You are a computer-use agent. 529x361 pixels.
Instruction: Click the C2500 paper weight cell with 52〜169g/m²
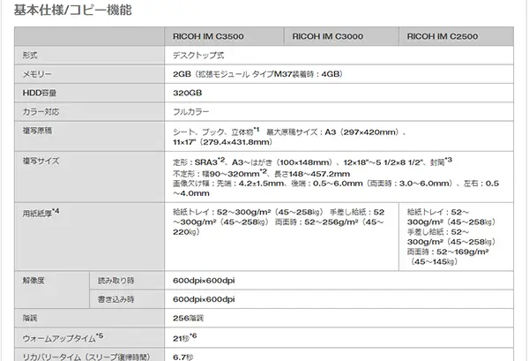[456, 237]
